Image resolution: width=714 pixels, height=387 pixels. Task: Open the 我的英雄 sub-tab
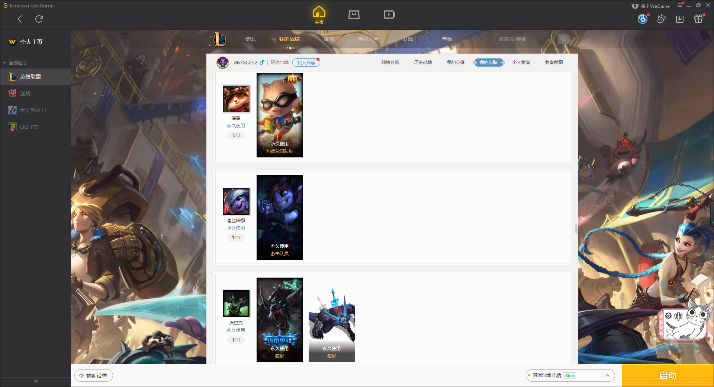pos(456,63)
